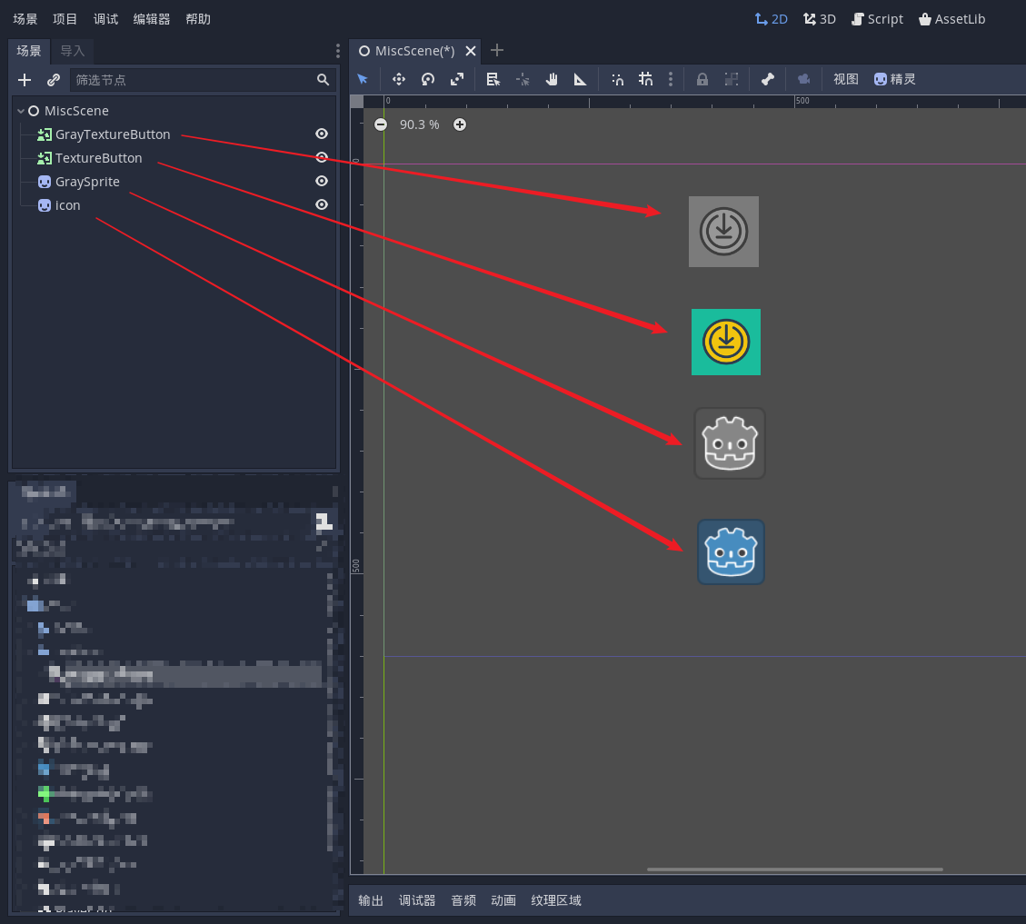Open the 输出 output panel
Viewport: 1026px width, 924px height.
371,900
